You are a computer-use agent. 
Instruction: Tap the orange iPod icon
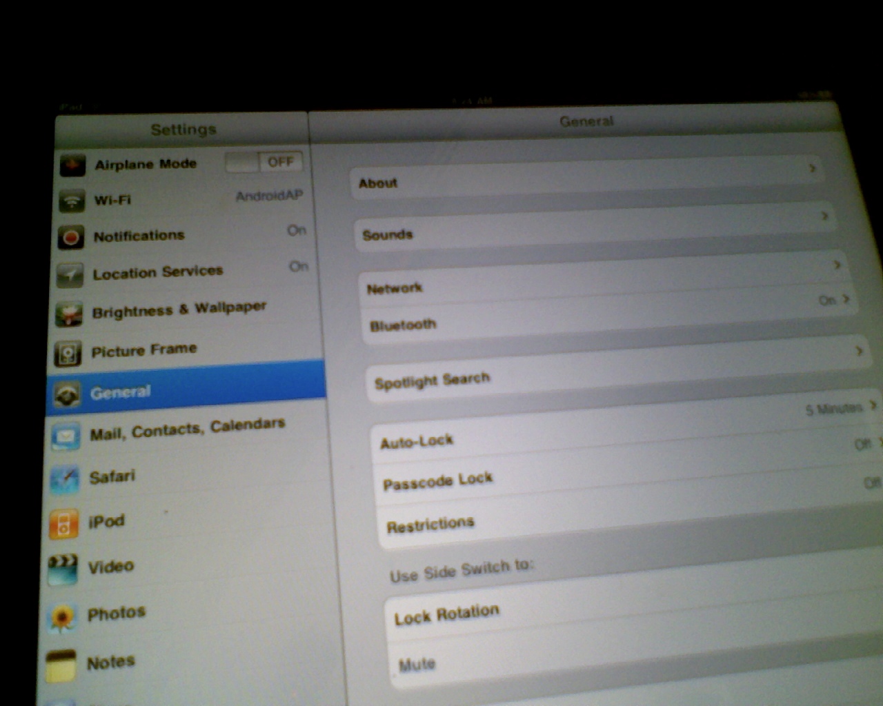pos(63,524)
